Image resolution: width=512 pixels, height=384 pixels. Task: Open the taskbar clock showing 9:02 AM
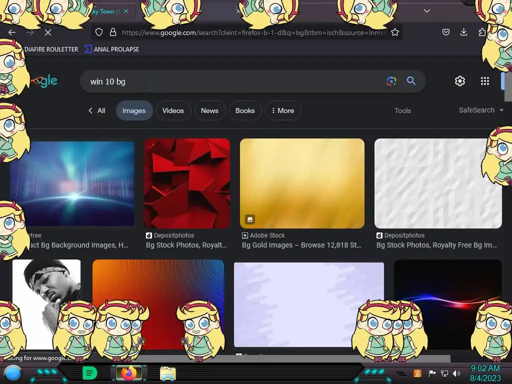(485, 373)
